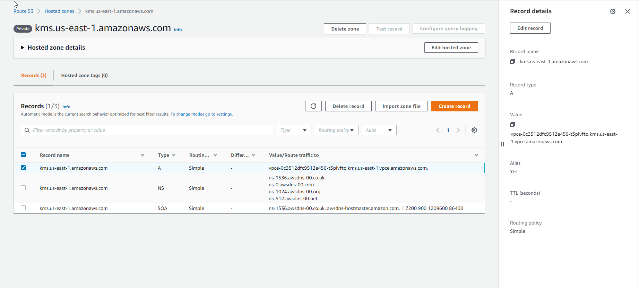Image resolution: width=639 pixels, height=288 pixels.
Task: Open change modes settings link
Action: tap(201, 114)
